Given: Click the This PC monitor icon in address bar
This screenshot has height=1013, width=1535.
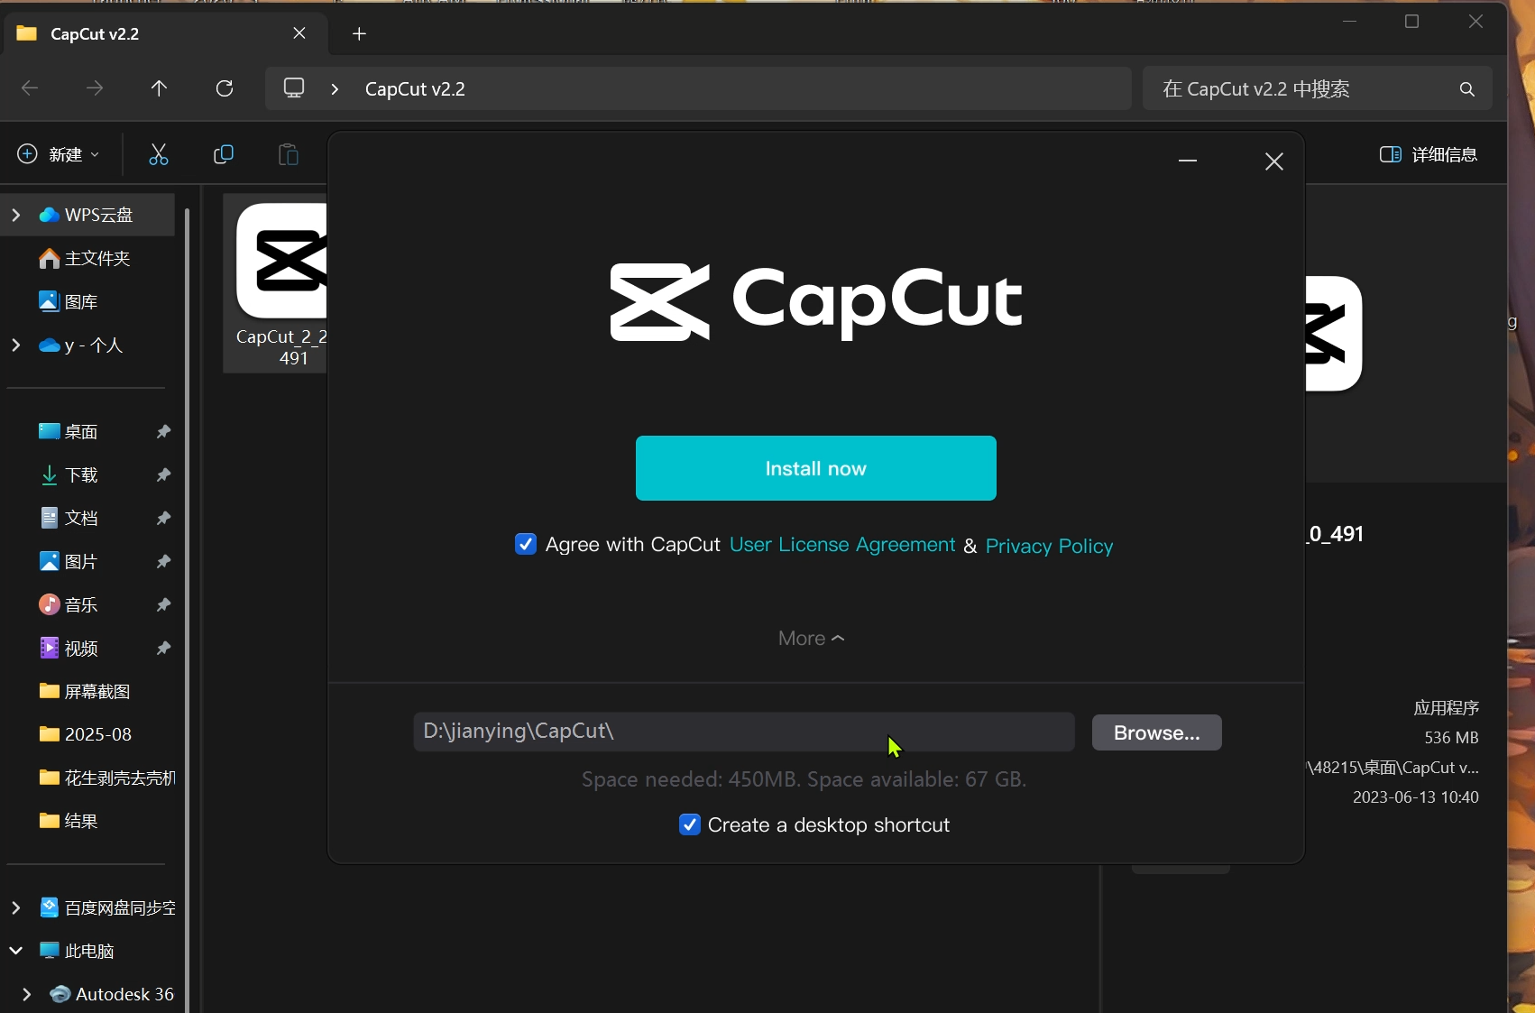Looking at the screenshot, I should [294, 88].
